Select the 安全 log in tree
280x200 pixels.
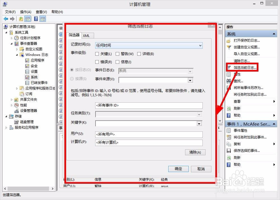tap(34, 66)
